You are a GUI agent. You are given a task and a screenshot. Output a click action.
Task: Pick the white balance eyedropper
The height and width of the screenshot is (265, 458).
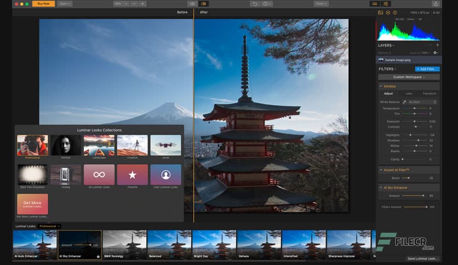click(x=404, y=102)
